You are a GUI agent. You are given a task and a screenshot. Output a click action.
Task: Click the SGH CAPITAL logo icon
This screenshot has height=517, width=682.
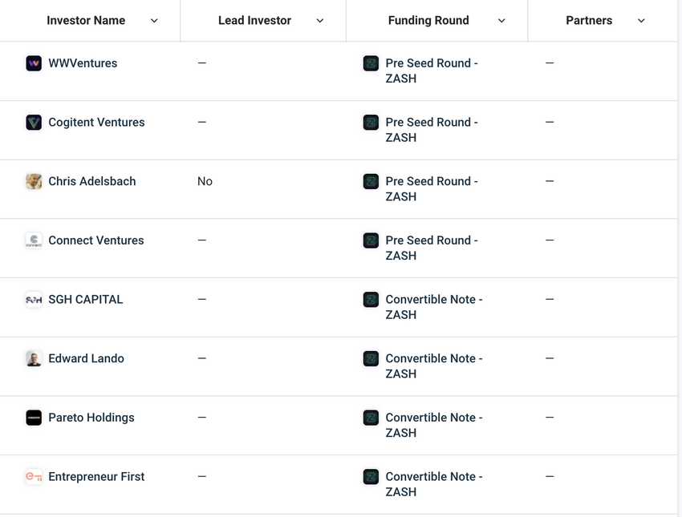pyautogui.click(x=34, y=300)
